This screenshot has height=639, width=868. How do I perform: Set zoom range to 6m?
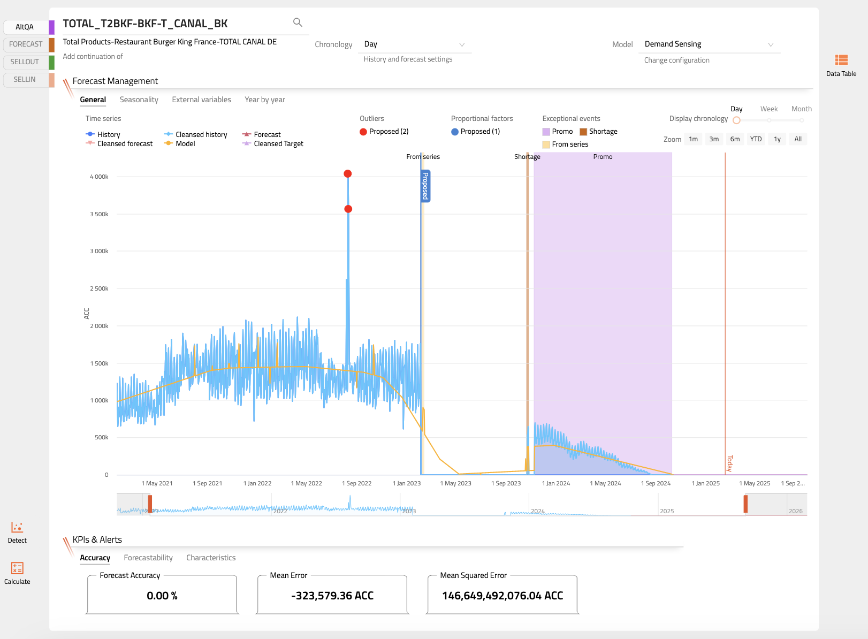[x=735, y=139]
